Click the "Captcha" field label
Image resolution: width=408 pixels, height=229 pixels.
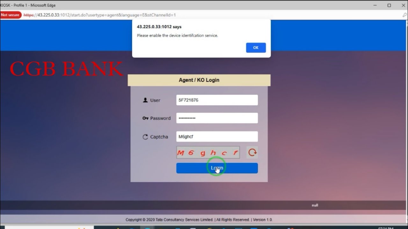[x=159, y=137]
